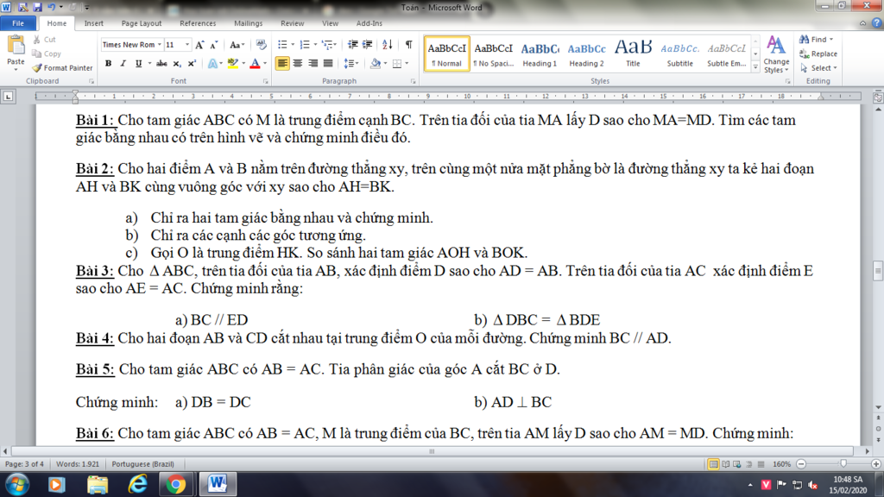This screenshot has height=497, width=884.
Task: Apply Heading 1 style
Action: 540,54
